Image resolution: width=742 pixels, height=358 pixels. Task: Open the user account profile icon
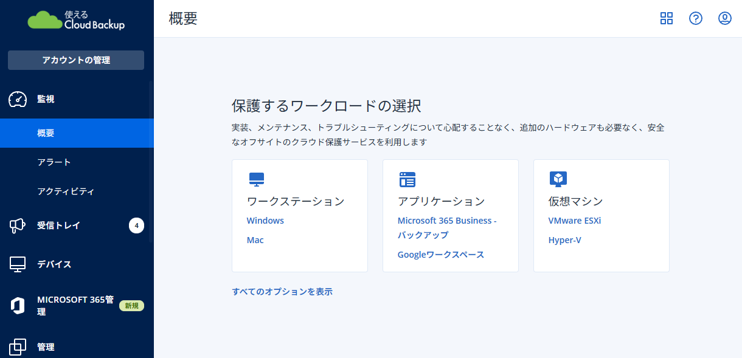(x=725, y=18)
